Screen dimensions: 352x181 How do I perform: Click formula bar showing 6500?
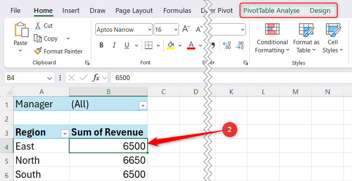click(231, 78)
